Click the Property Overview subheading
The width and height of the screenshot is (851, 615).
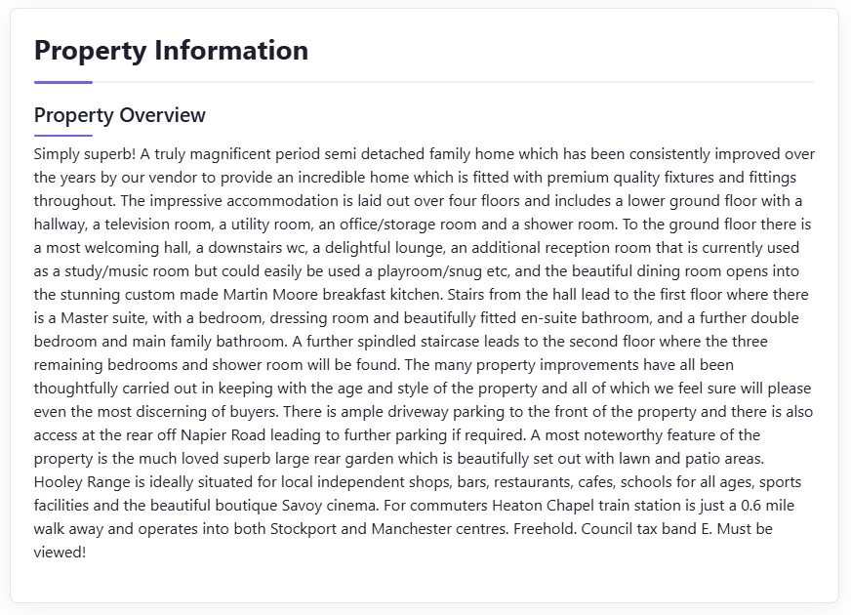click(119, 115)
